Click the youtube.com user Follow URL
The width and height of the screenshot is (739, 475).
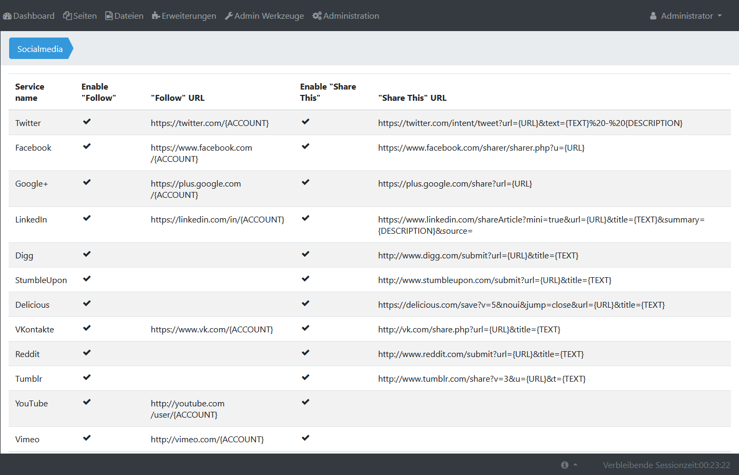click(x=188, y=409)
